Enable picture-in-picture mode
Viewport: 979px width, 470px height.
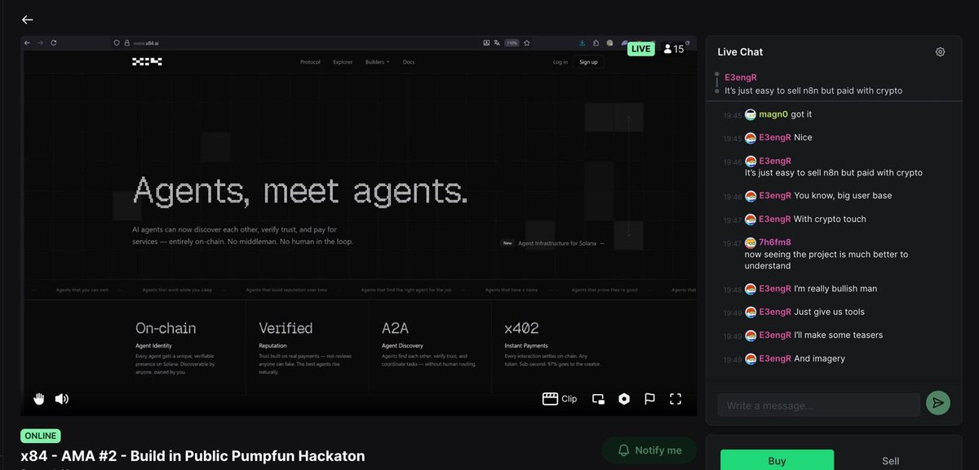[598, 399]
